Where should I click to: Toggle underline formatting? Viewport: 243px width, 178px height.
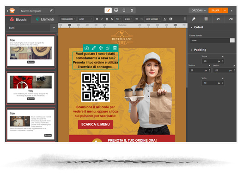point(107,19)
